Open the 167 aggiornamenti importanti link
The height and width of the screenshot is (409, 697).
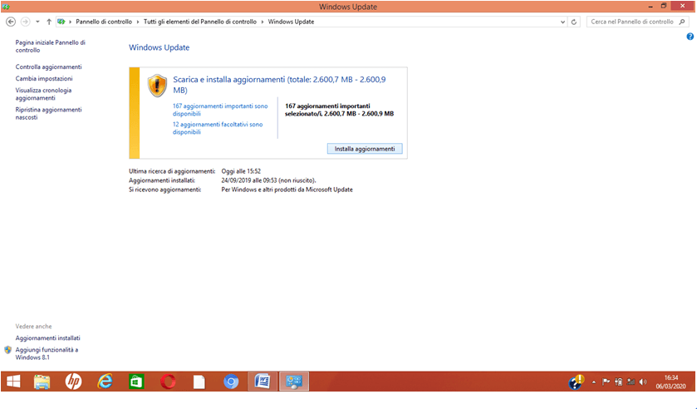(220, 110)
